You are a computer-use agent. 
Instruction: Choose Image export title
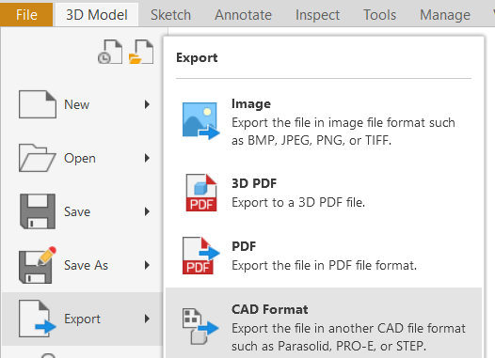251,104
